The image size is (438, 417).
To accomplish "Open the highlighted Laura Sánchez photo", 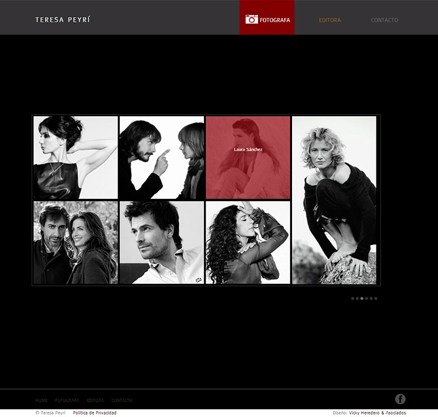I will click(x=248, y=157).
